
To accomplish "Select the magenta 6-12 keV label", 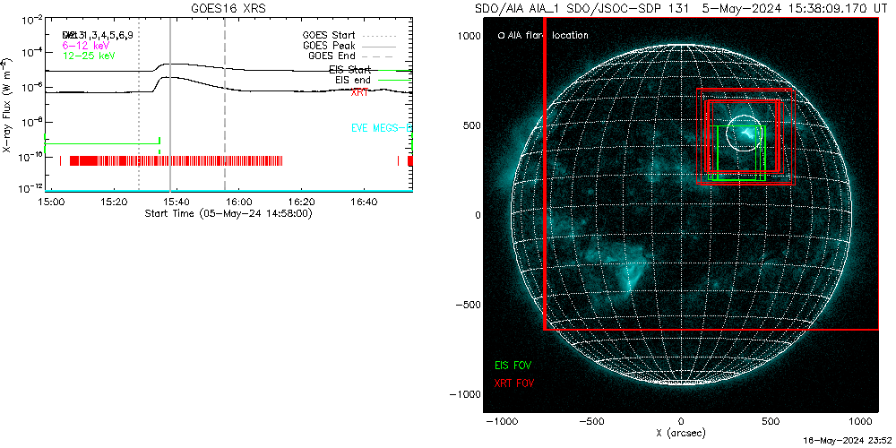I will point(86,45).
